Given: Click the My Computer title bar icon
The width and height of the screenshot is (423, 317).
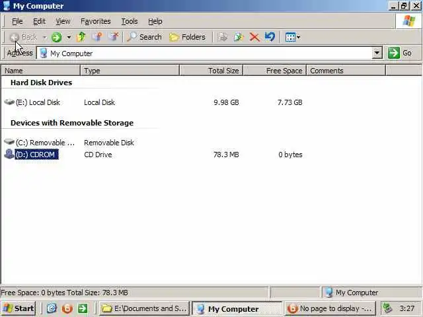Looking at the screenshot, I should pos(7,6).
